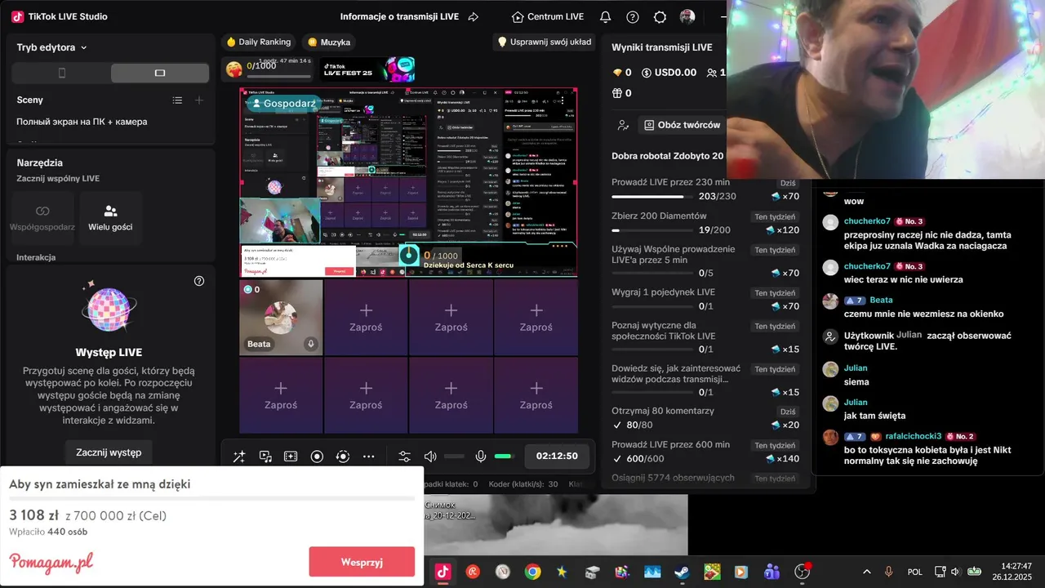Viewport: 1045px width, 588px height.
Task: Click the gift box icon in Wyniki transmisji LIVE
Action: [x=617, y=93]
